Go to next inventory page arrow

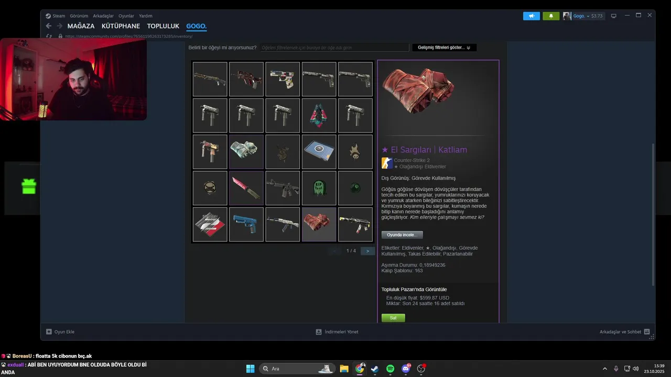point(367,251)
